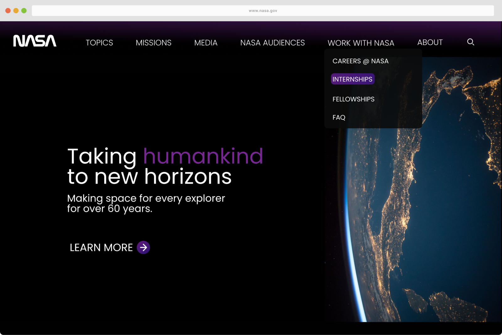Open the MEDIA menu
The image size is (502, 335).
(x=206, y=43)
